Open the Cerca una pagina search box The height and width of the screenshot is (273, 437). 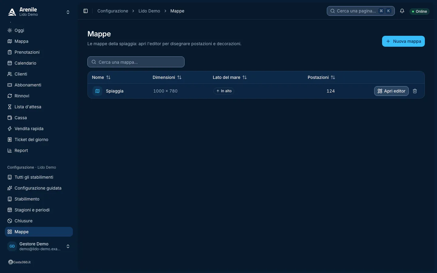[361, 11]
